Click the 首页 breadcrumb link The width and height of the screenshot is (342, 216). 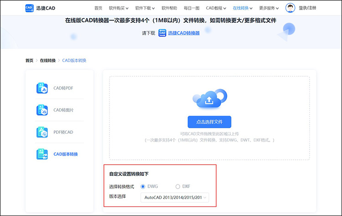[29, 60]
